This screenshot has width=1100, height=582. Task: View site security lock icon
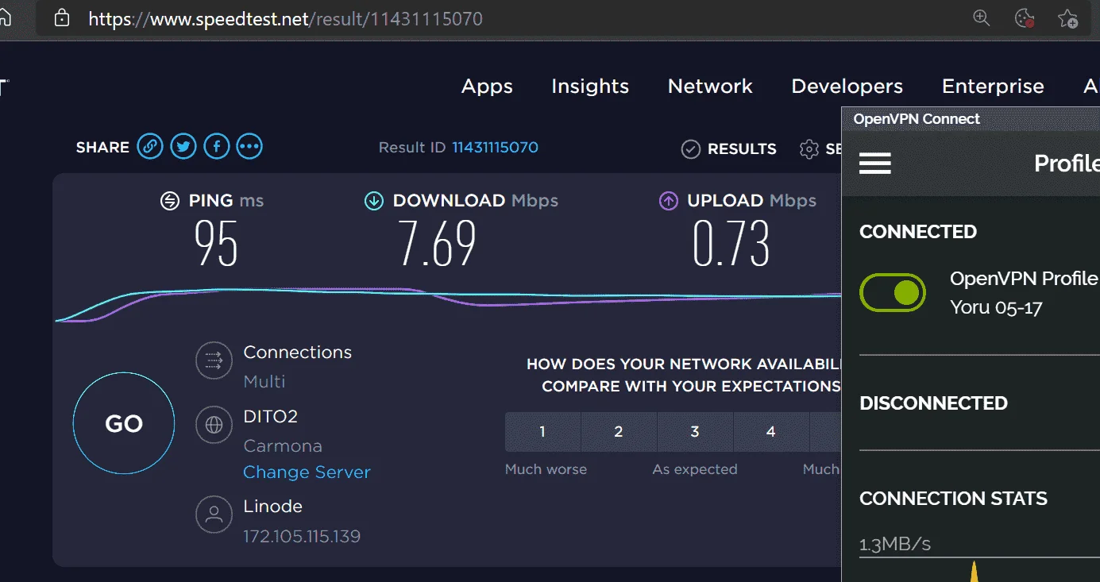tap(62, 18)
